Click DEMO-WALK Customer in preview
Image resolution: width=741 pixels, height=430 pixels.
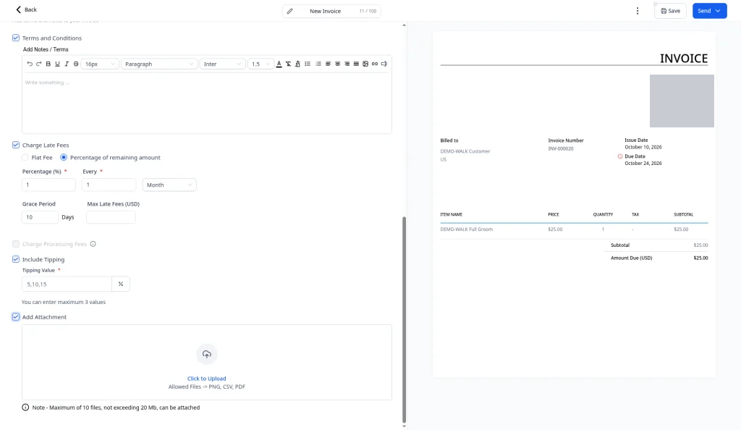click(465, 151)
